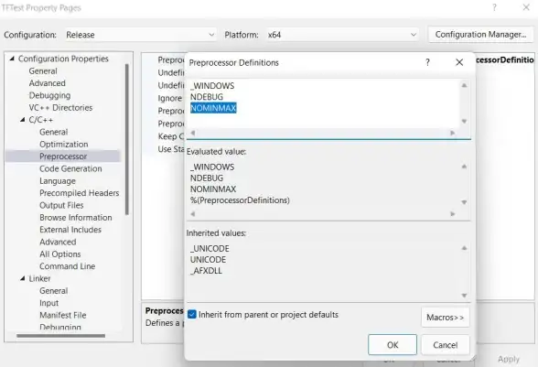Click _WINDOWS in the definitions edit box
The height and width of the screenshot is (367, 538).
(x=212, y=86)
